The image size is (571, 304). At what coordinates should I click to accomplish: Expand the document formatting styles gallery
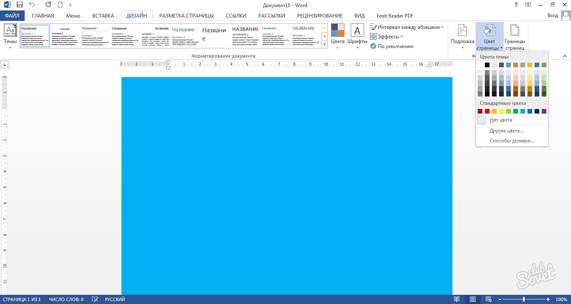pos(324,44)
